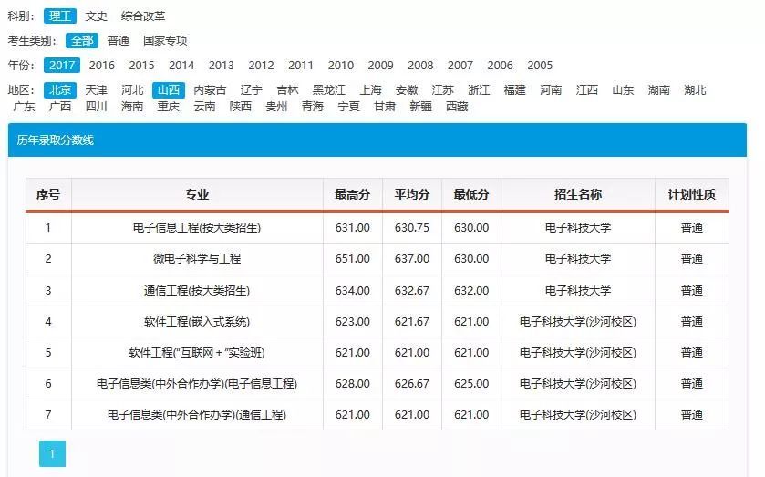Image resolution: width=765 pixels, height=477 pixels.
Task: Choose 黑龙江 region filter
Action: tap(328, 90)
